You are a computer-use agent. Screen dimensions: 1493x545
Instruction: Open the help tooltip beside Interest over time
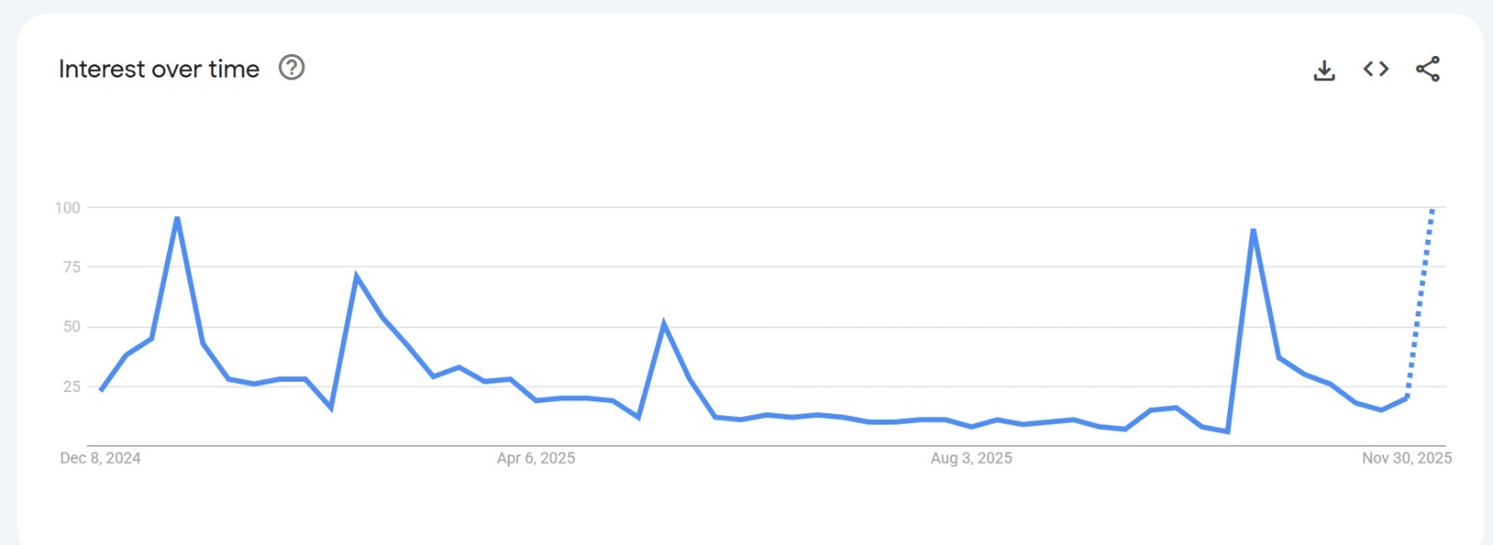click(x=292, y=68)
